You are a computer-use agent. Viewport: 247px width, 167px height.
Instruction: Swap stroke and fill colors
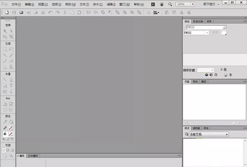pyautogui.click(x=12, y=139)
